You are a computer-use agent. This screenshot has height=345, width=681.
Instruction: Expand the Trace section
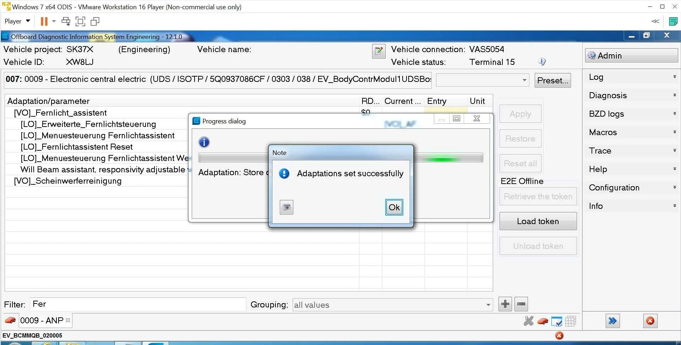click(632, 151)
